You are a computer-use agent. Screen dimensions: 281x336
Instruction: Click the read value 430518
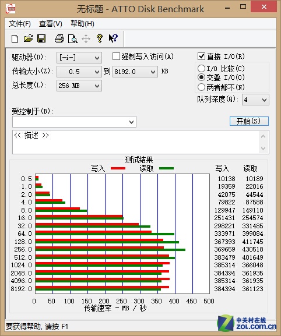pos(252,249)
